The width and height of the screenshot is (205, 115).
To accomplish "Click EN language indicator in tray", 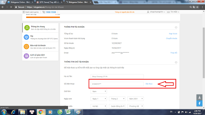I will pos(171,112).
